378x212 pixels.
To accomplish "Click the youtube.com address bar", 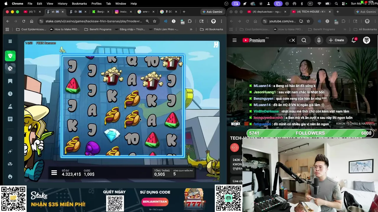I will tap(282, 21).
